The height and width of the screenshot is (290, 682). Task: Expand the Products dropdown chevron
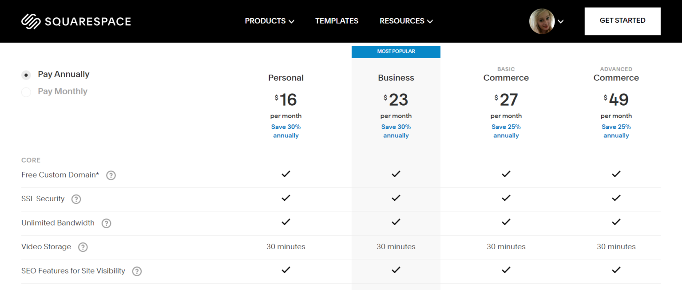(292, 21)
